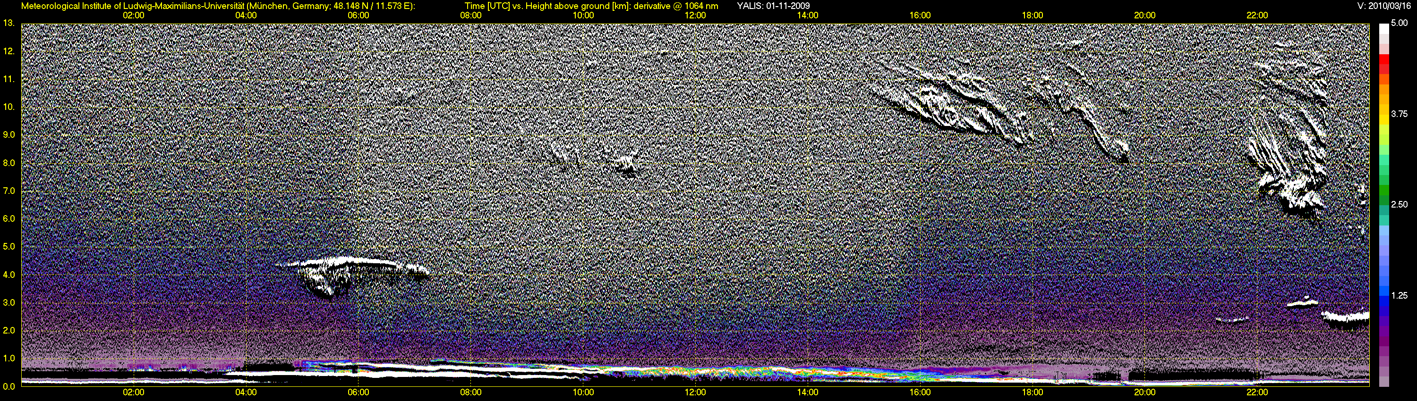Click the 3.75 value on the color scale

point(1400,114)
